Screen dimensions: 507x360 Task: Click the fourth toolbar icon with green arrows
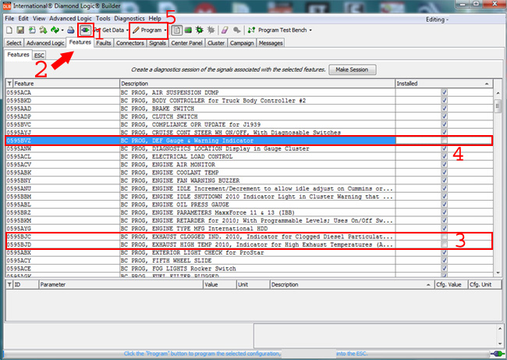[x=43, y=30]
